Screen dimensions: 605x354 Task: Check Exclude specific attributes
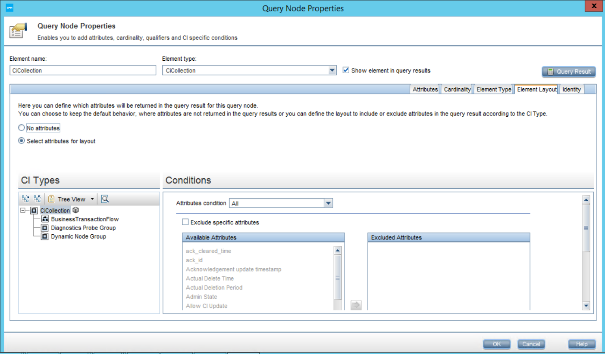pyautogui.click(x=185, y=222)
